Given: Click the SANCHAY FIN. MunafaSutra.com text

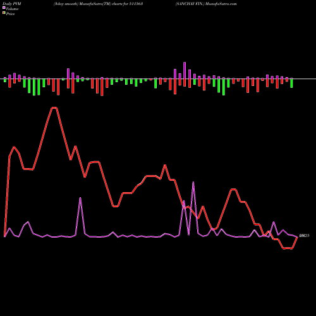Looking at the screenshot, I should (x=206, y=4).
